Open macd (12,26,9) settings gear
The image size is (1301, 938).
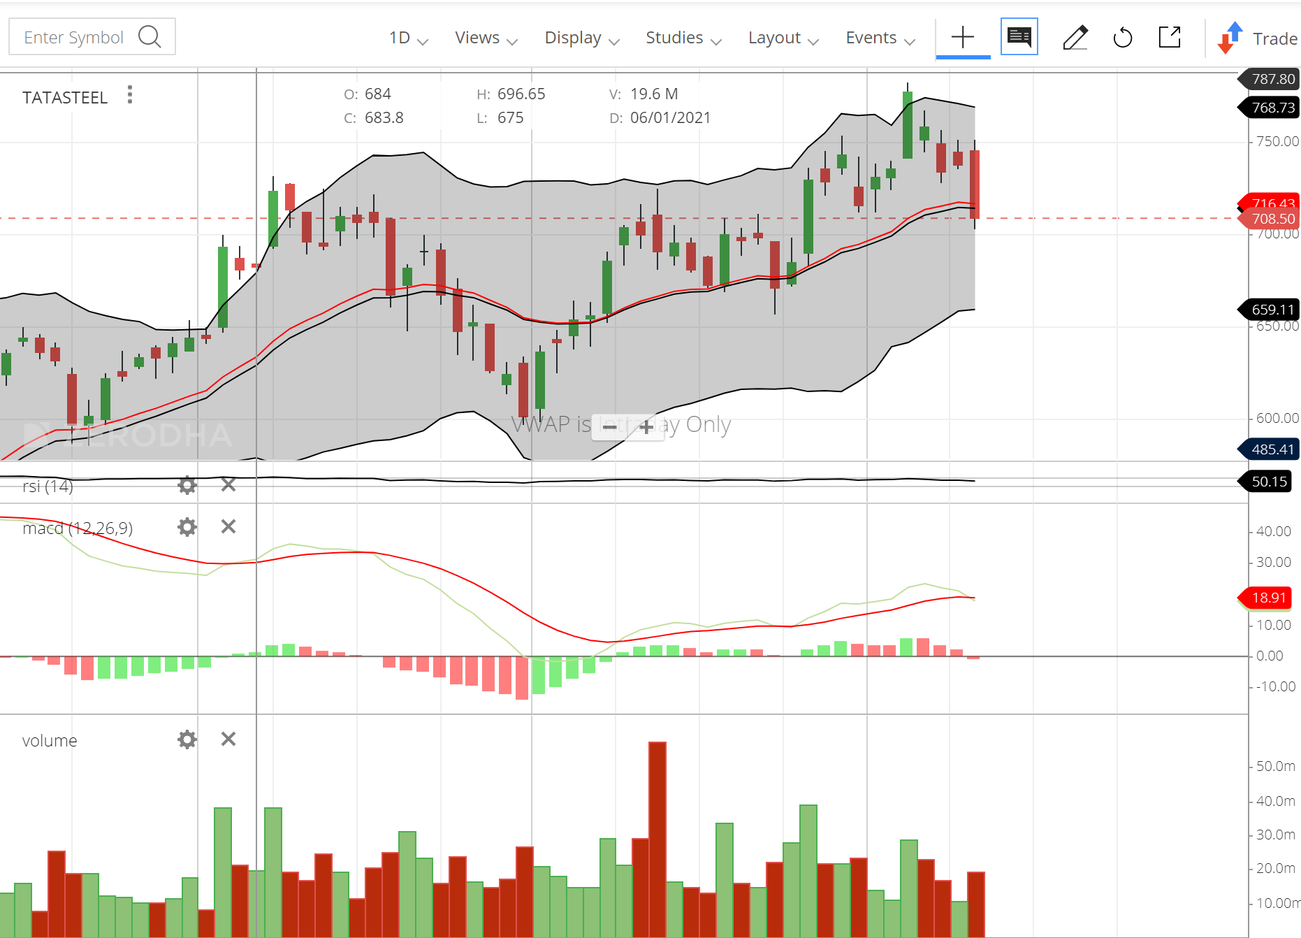187,527
